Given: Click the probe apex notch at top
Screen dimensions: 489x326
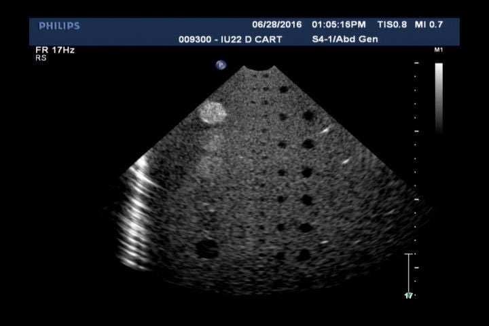Looking at the screenshot, I should pos(260,69).
